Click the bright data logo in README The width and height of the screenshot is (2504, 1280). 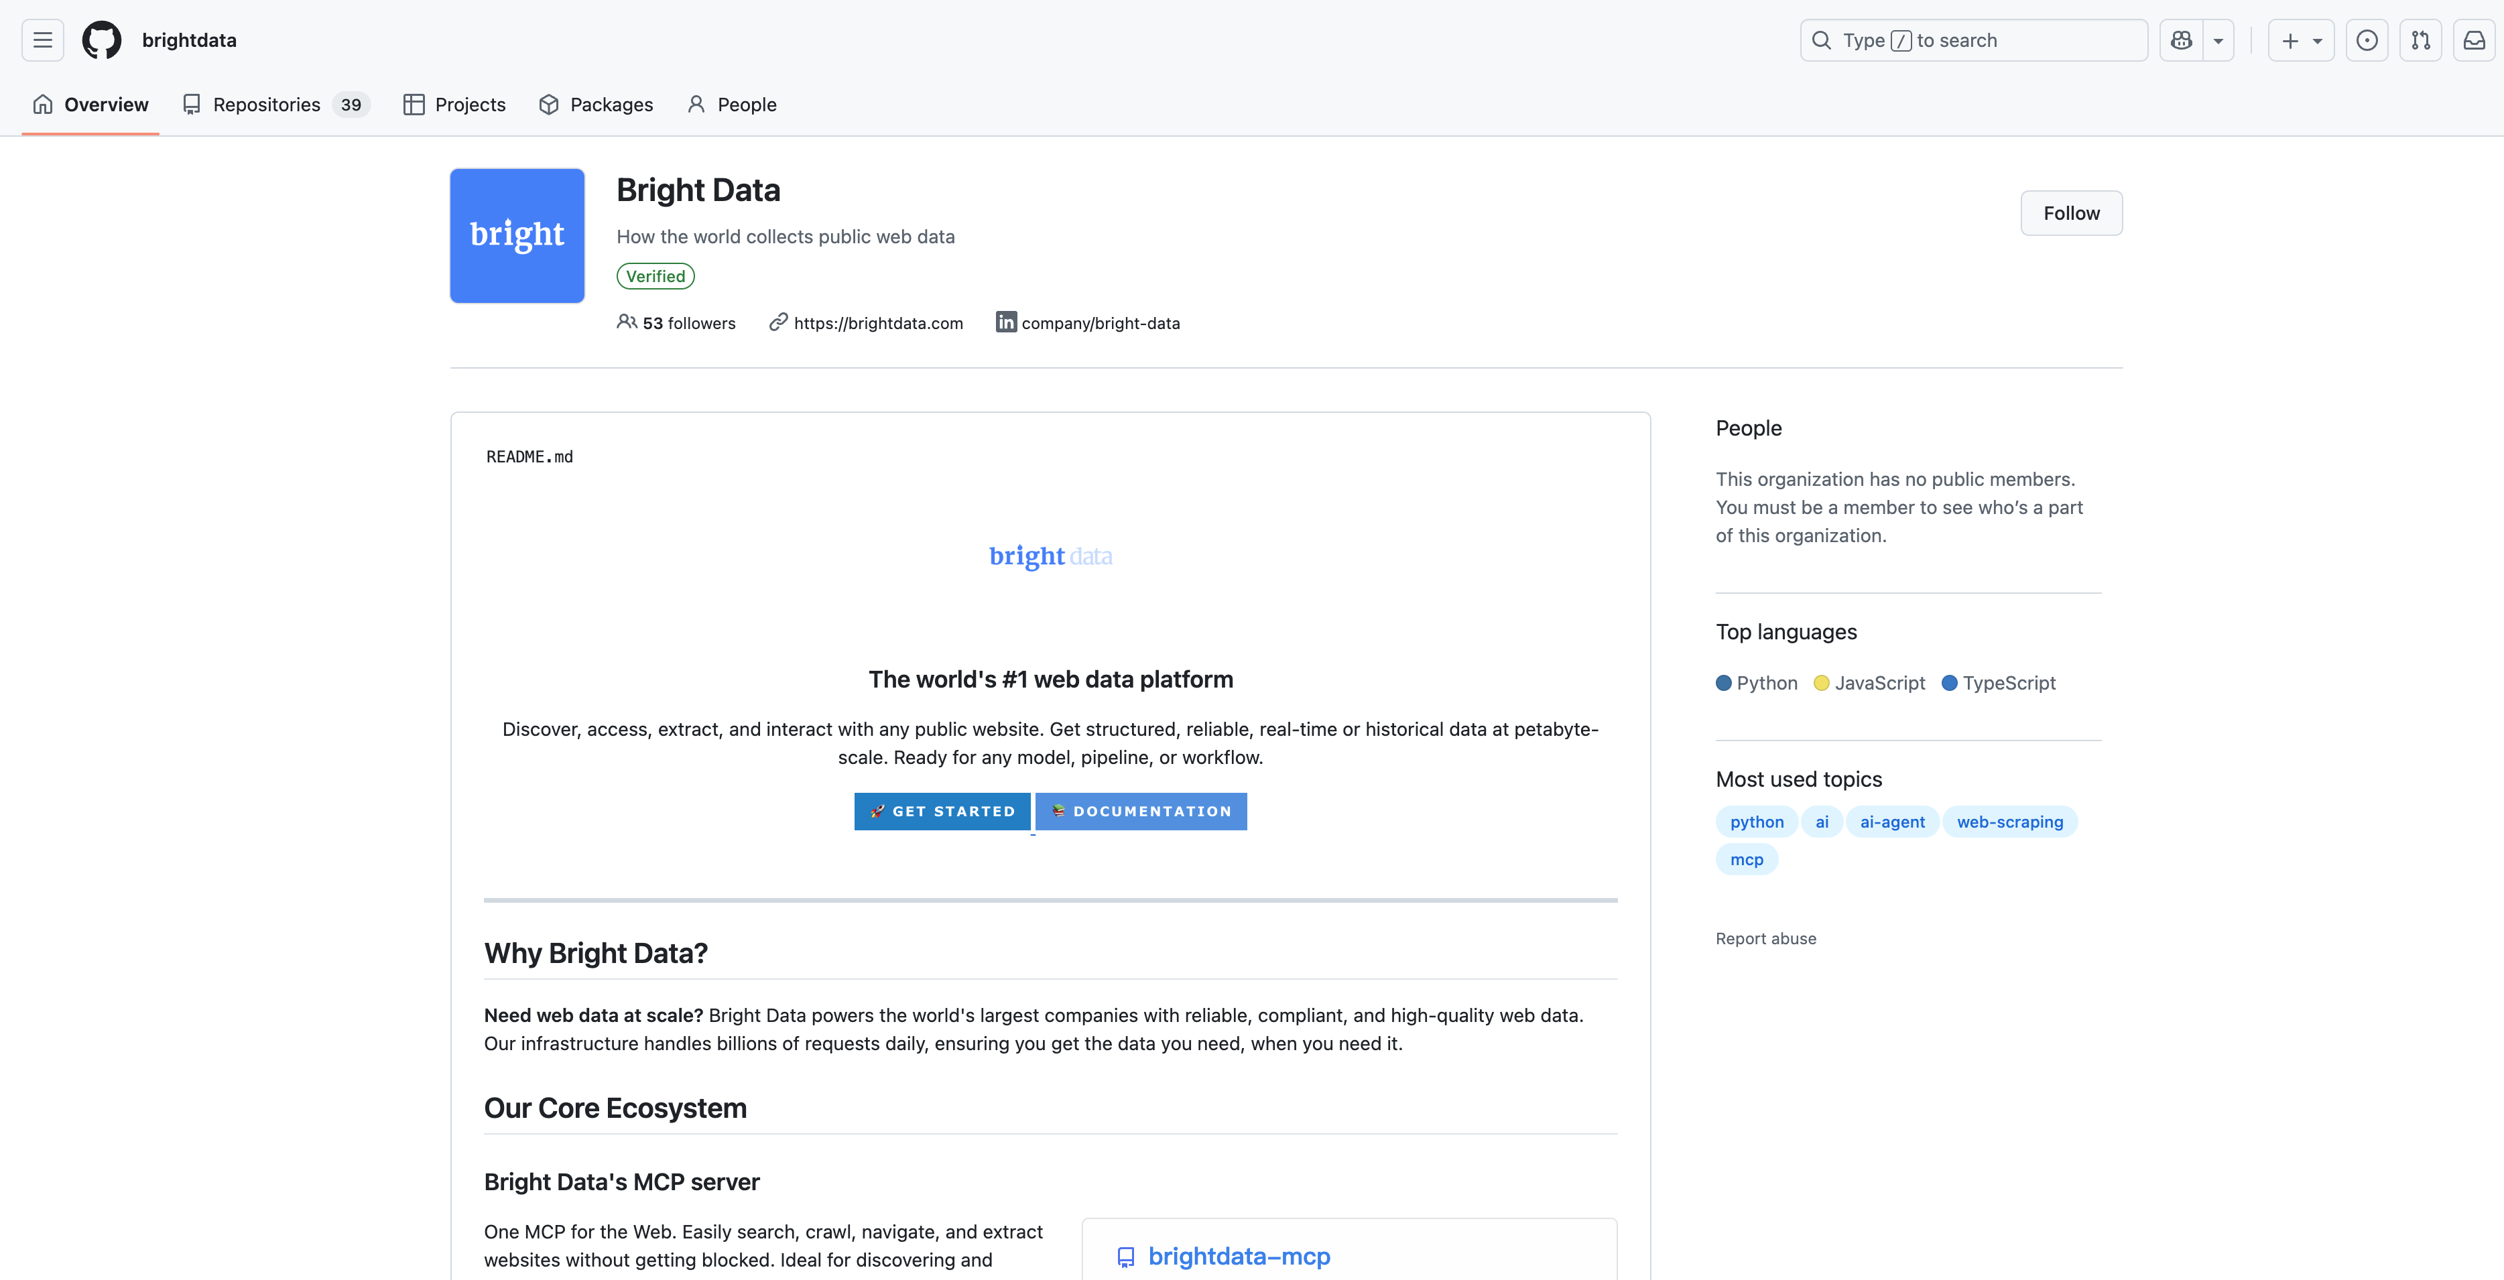tap(1051, 556)
